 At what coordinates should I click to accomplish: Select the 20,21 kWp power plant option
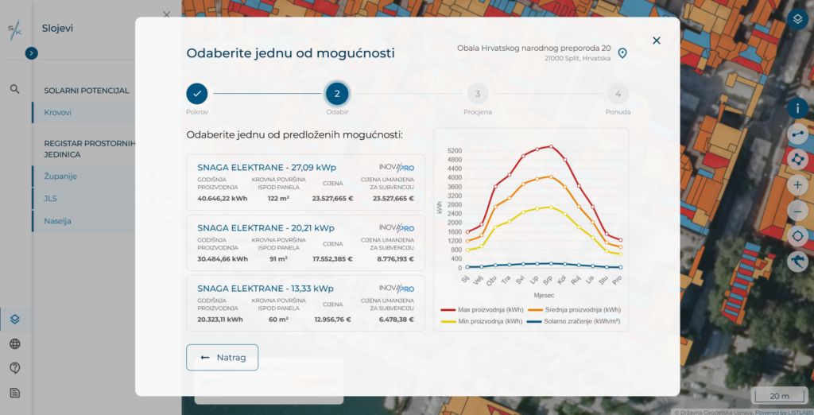click(305, 242)
